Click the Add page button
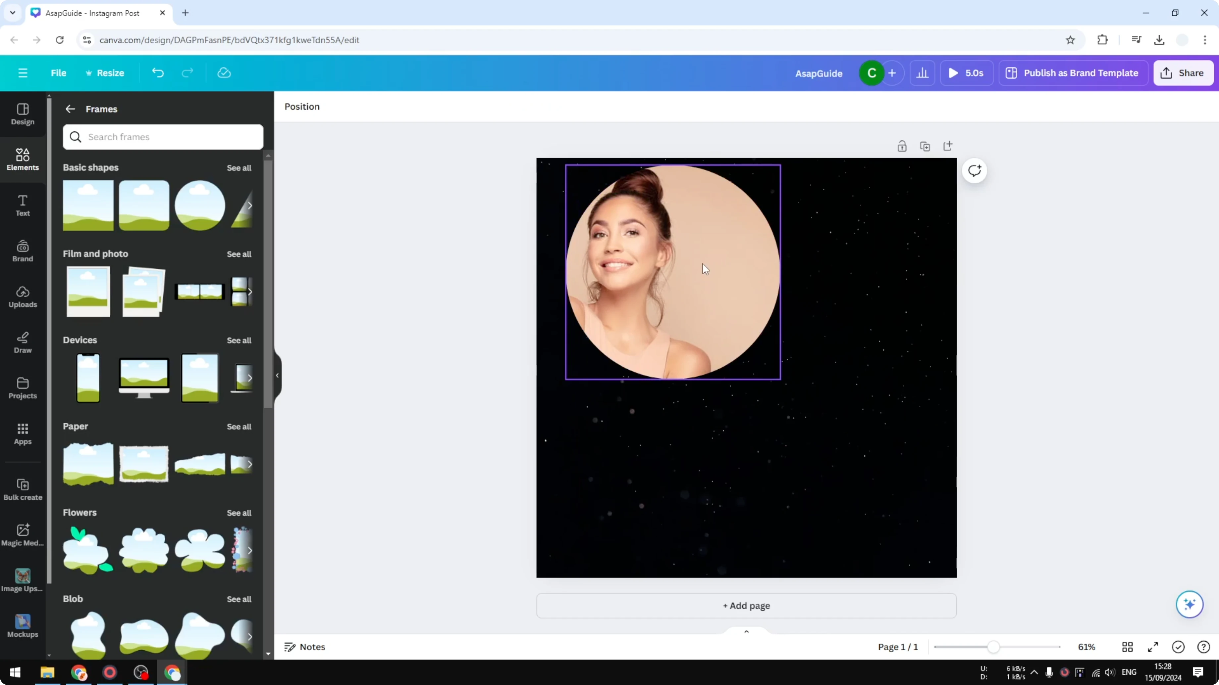Image resolution: width=1219 pixels, height=685 pixels. tap(746, 606)
